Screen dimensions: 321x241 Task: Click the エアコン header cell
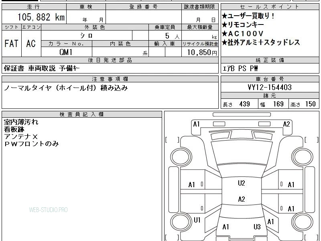point(31,27)
